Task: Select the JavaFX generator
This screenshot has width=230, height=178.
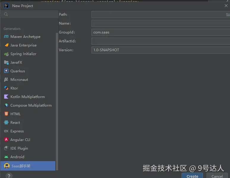Action: [x=28, y=62]
